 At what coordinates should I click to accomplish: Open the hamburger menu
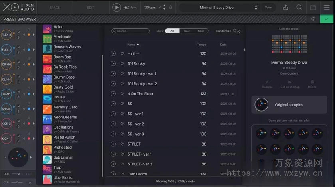click(x=327, y=8)
